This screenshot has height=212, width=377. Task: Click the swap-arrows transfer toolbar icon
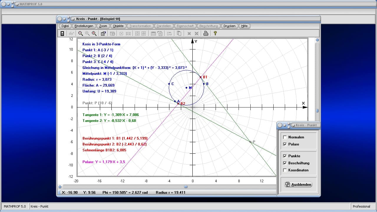[169, 34]
